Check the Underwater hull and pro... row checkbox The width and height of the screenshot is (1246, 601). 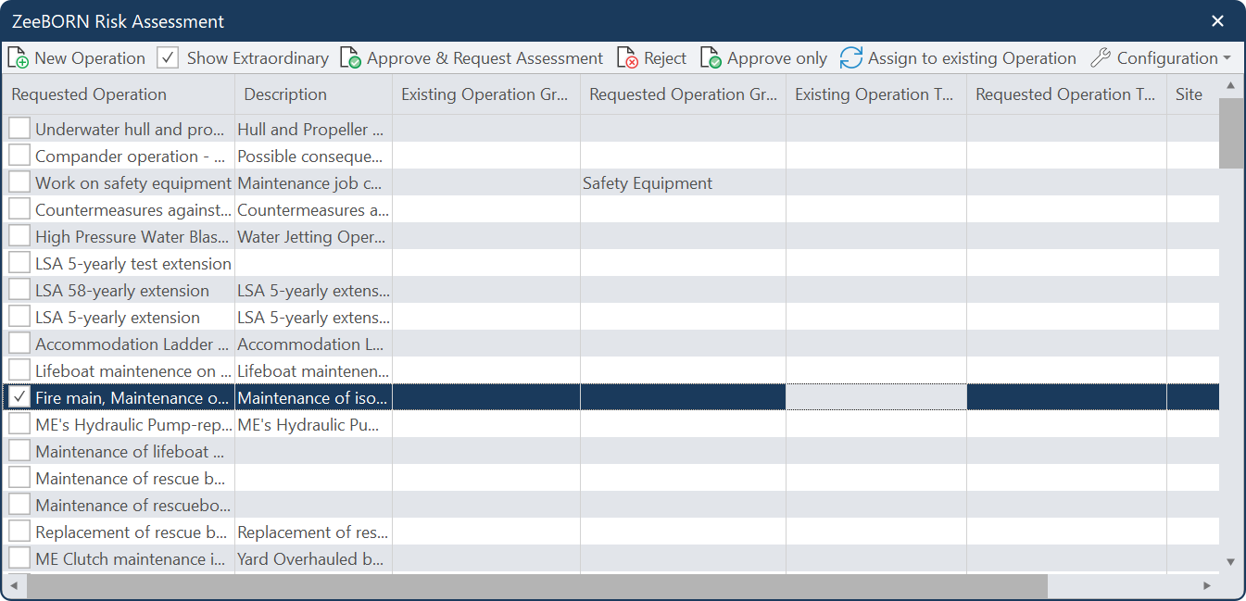(x=19, y=129)
